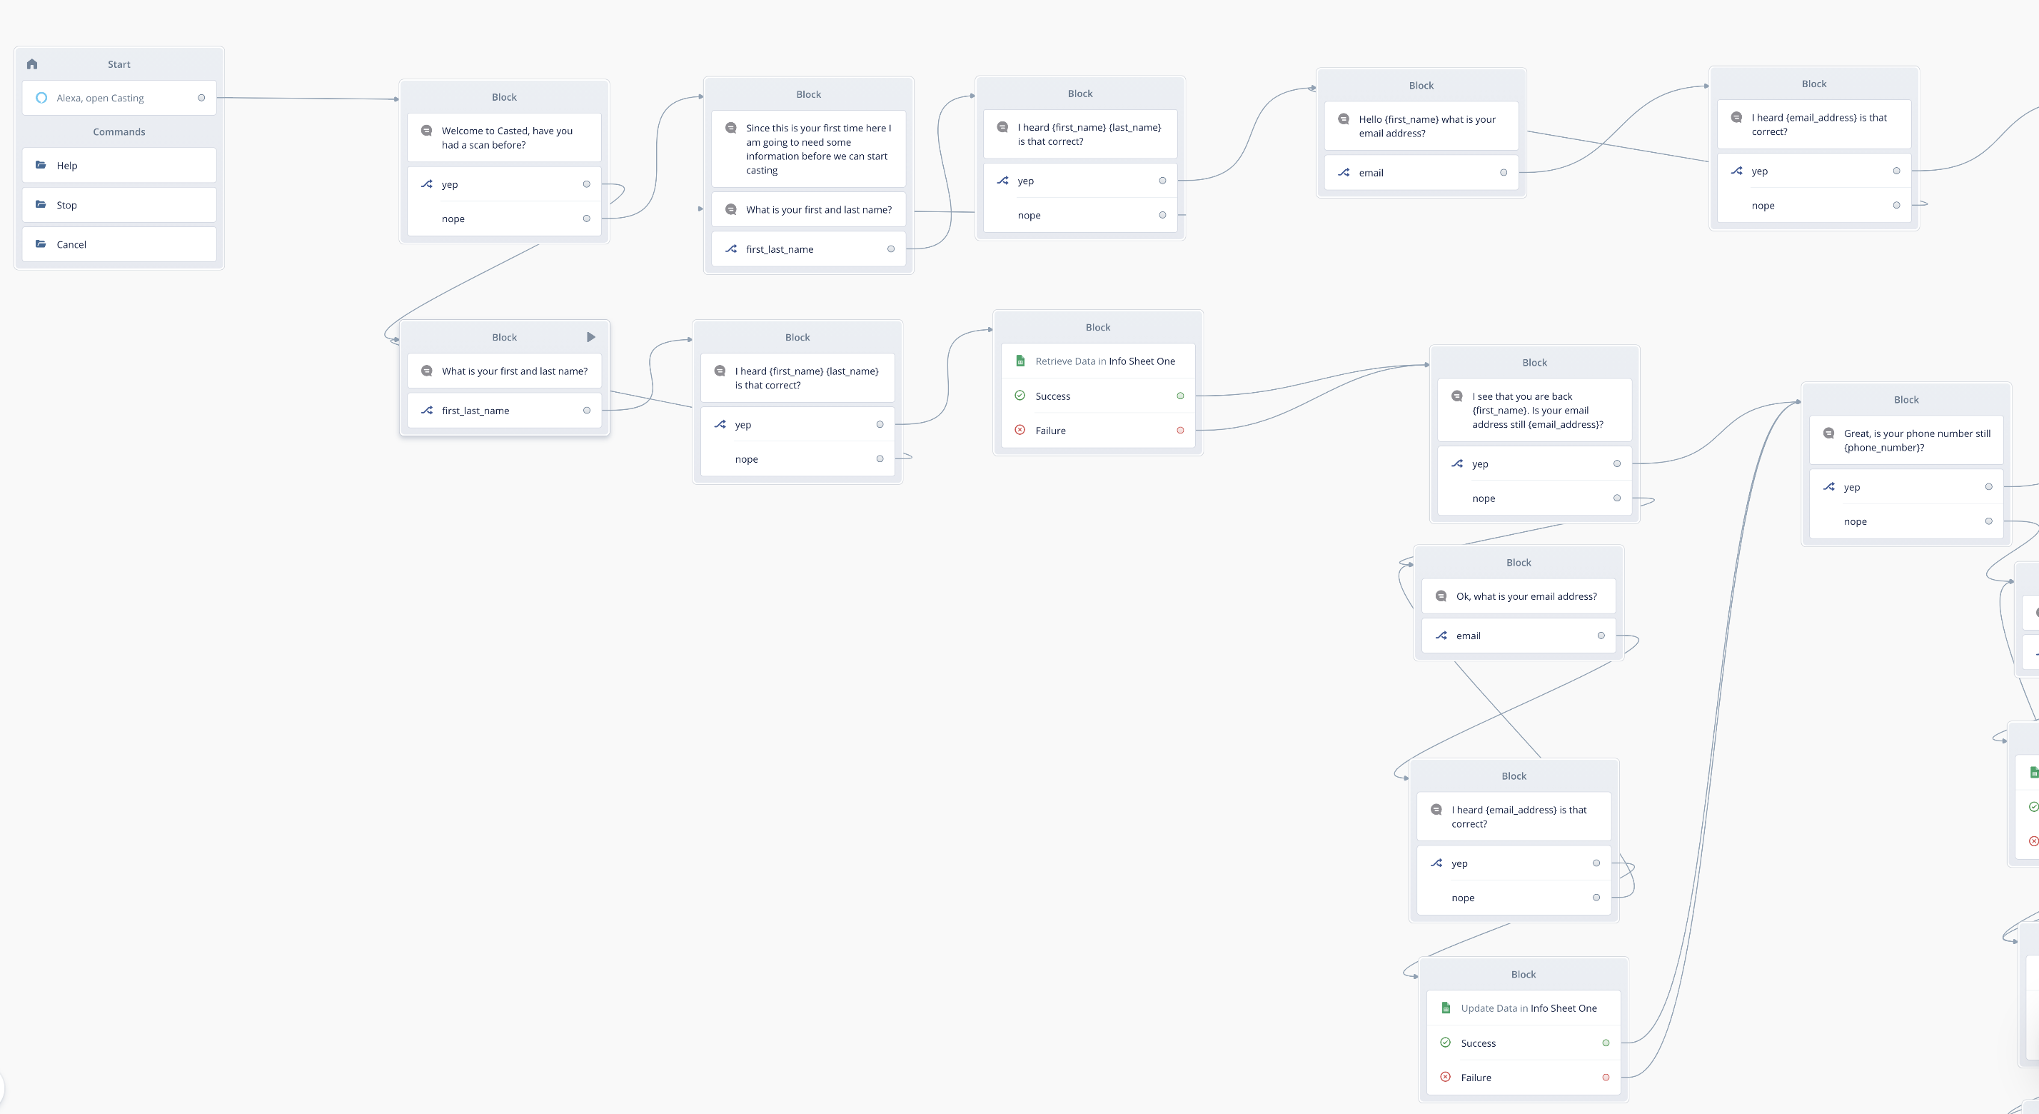The width and height of the screenshot is (2039, 1114).
Task: Click Google Sheets icon on Retrieve Data step
Action: coord(1020,361)
